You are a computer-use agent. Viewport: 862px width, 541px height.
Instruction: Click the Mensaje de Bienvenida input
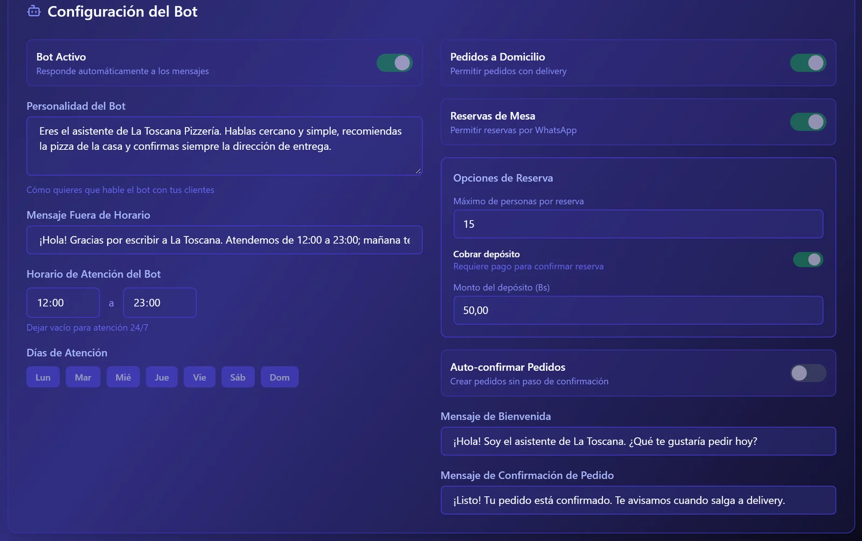click(638, 441)
